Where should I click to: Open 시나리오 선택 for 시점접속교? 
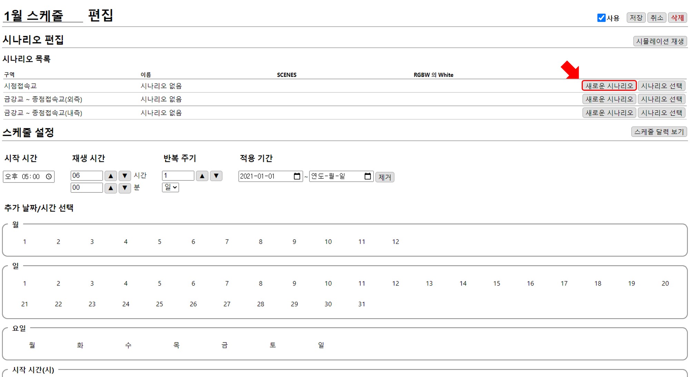click(661, 86)
